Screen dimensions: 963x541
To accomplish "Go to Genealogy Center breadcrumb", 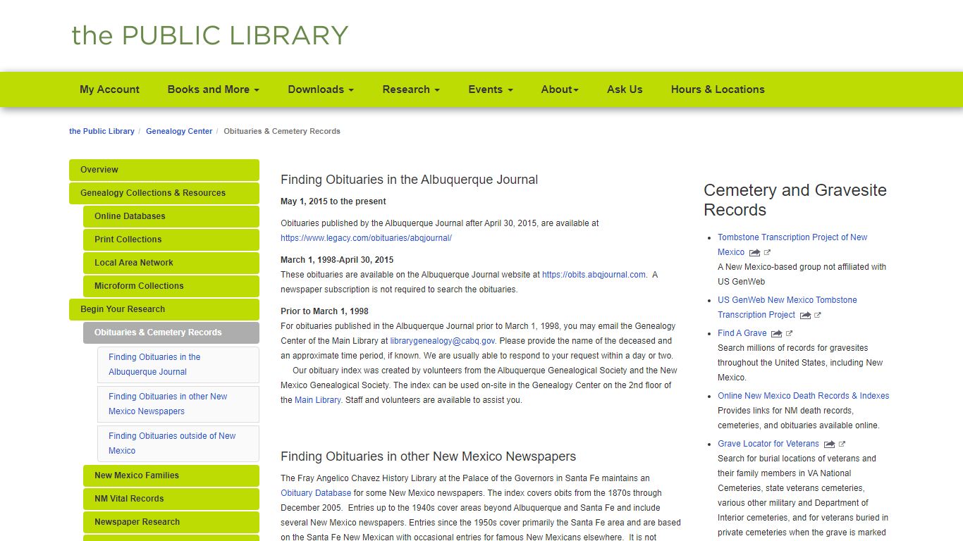I will coord(179,131).
